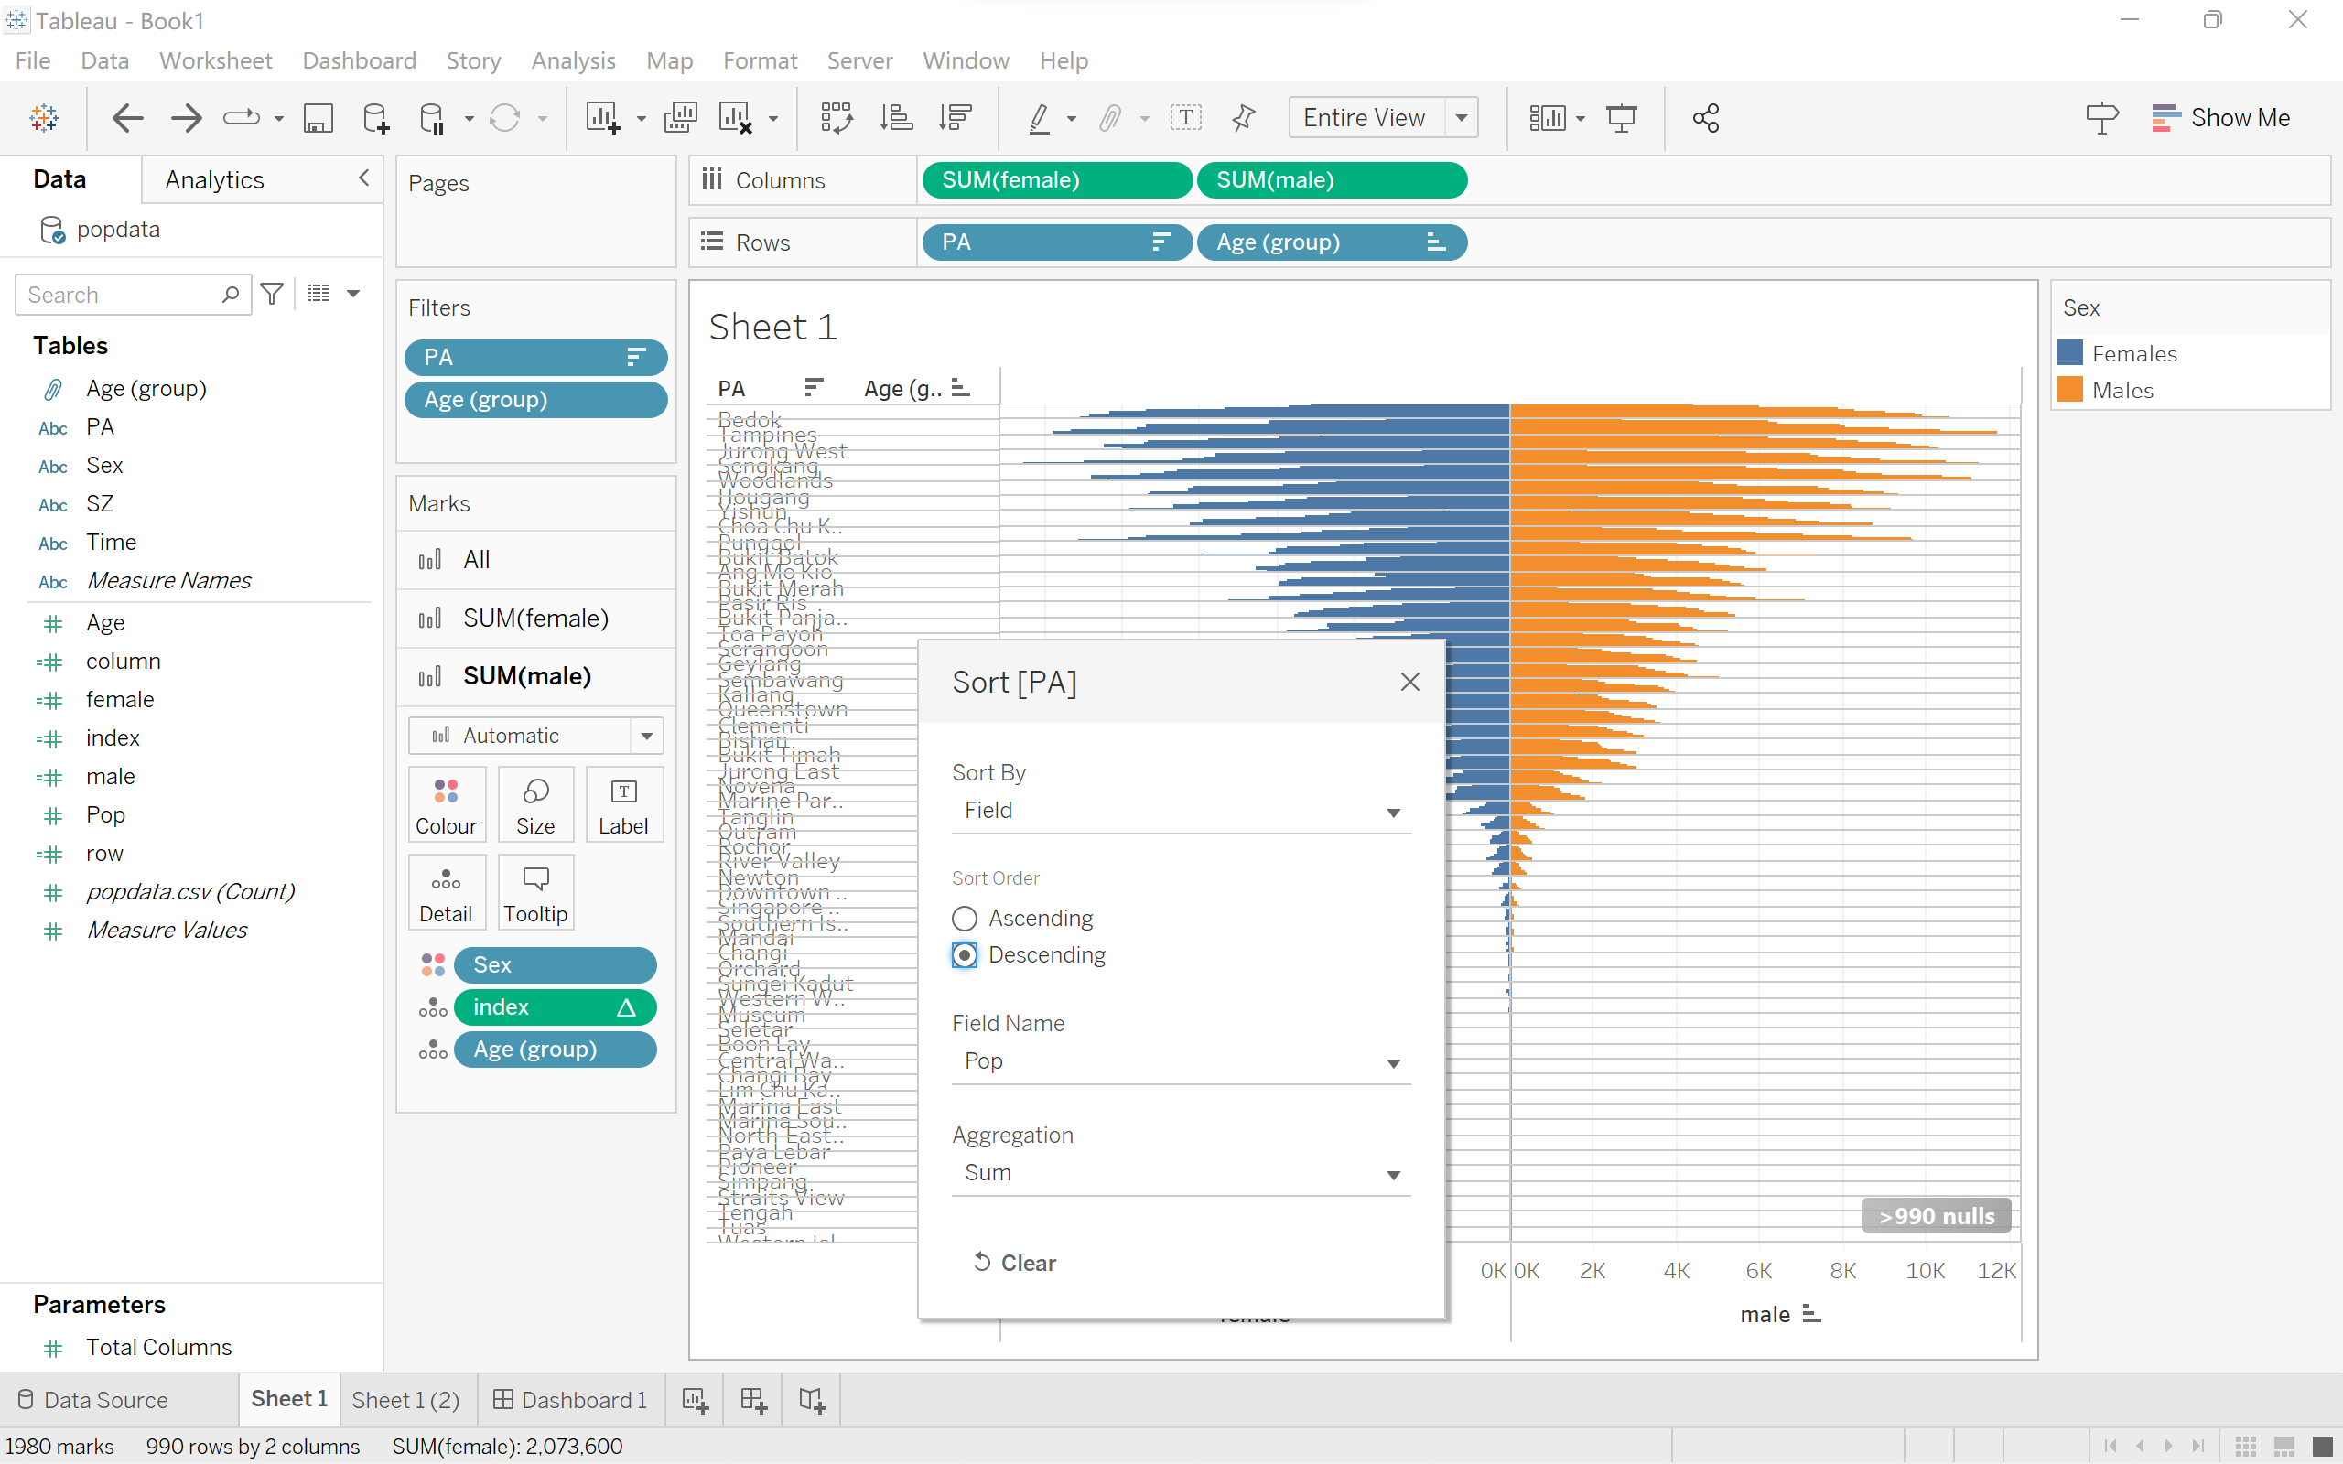Click the Clear sort button

pyautogui.click(x=1014, y=1263)
